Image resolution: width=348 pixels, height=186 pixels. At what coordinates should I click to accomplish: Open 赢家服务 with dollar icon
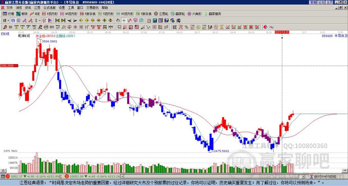pos(213,14)
